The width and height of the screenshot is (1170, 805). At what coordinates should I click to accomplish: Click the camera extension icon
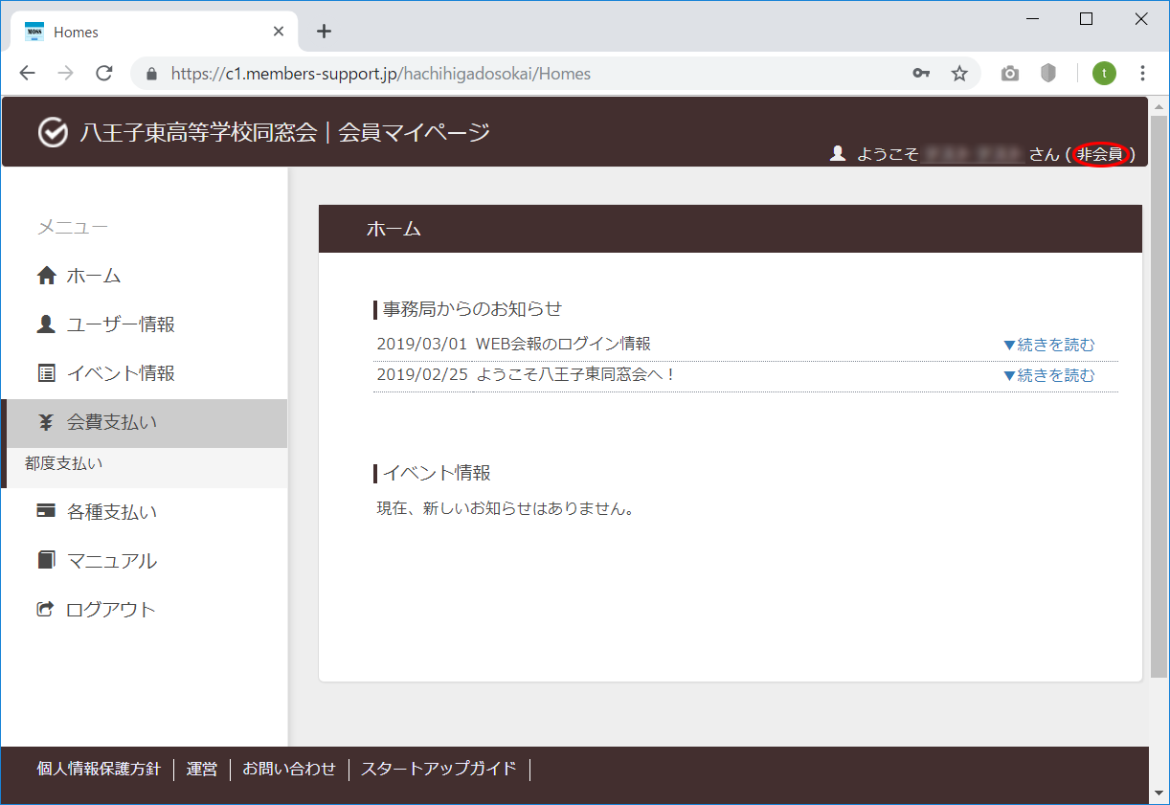1010,74
